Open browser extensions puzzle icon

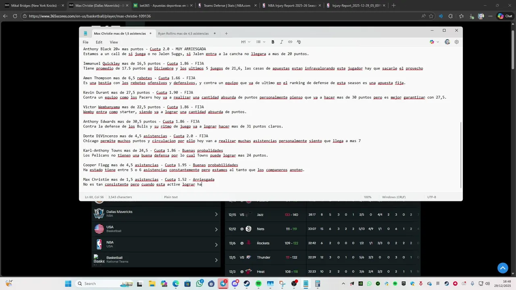pos(451,16)
